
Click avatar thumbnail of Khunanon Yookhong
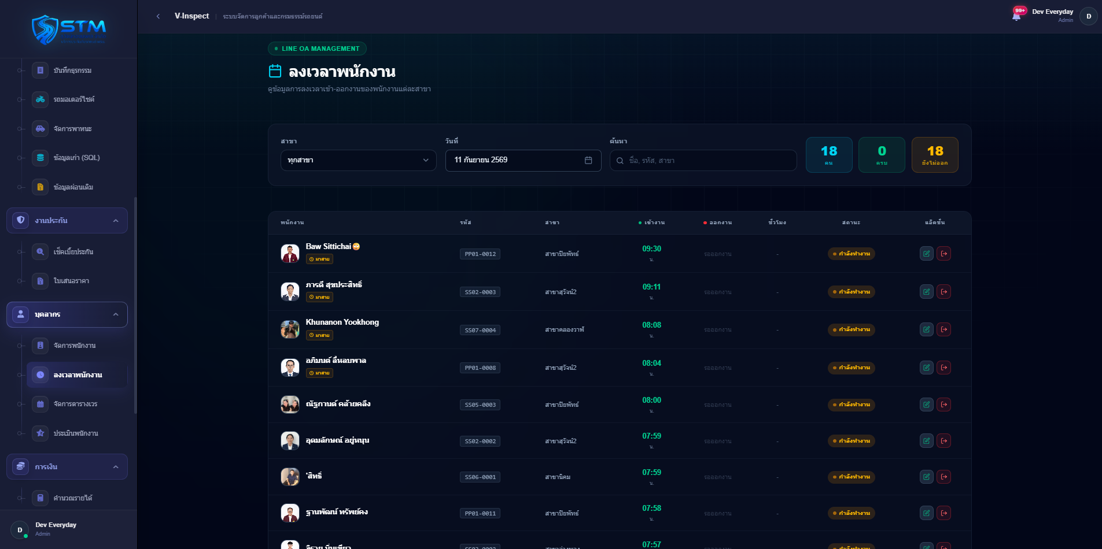tap(290, 329)
